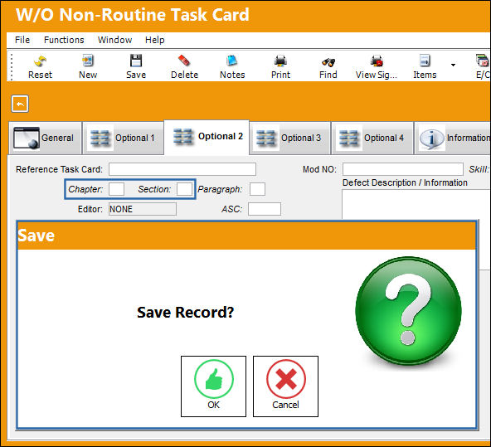
Task: Click the back arrow icon
Action: [20, 104]
